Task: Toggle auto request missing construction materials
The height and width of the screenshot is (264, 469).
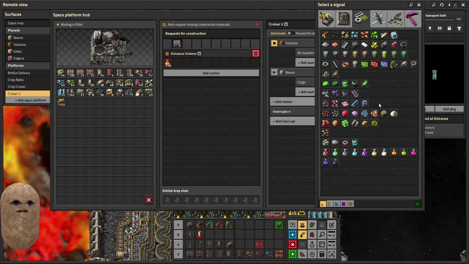Action: click(164, 25)
